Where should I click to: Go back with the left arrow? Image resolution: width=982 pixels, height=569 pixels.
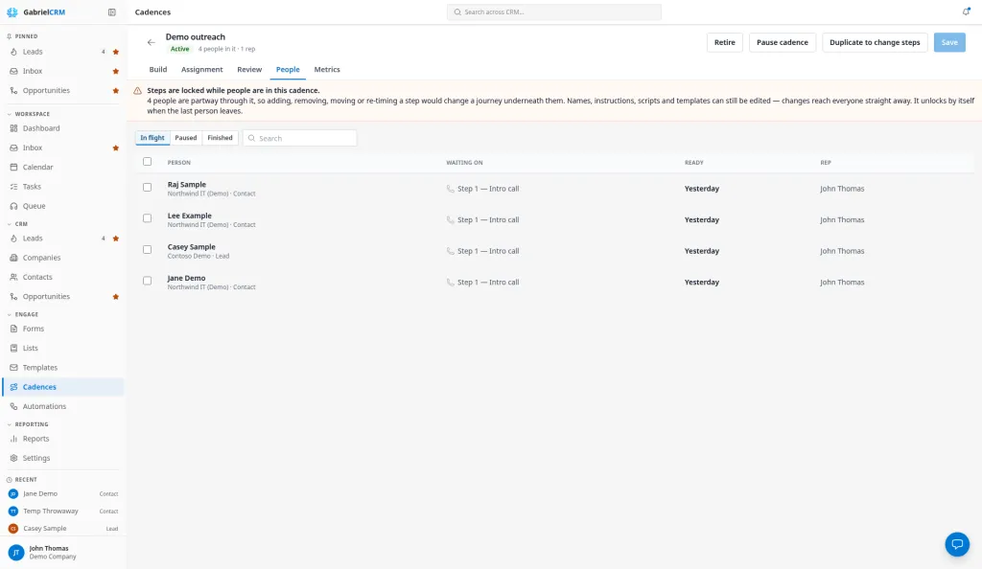coord(151,42)
